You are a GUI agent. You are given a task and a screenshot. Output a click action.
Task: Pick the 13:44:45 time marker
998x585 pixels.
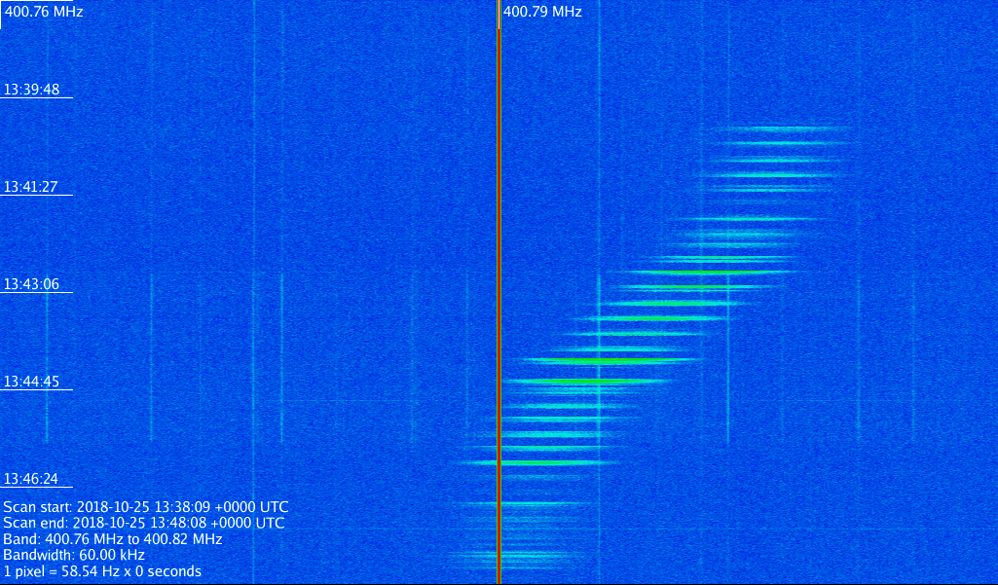click(x=31, y=382)
